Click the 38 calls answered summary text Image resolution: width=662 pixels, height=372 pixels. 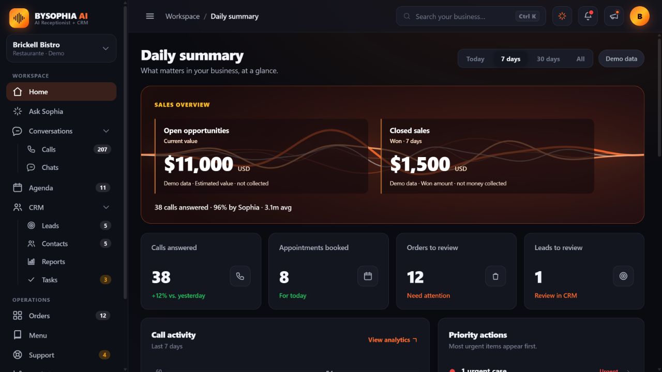click(223, 208)
